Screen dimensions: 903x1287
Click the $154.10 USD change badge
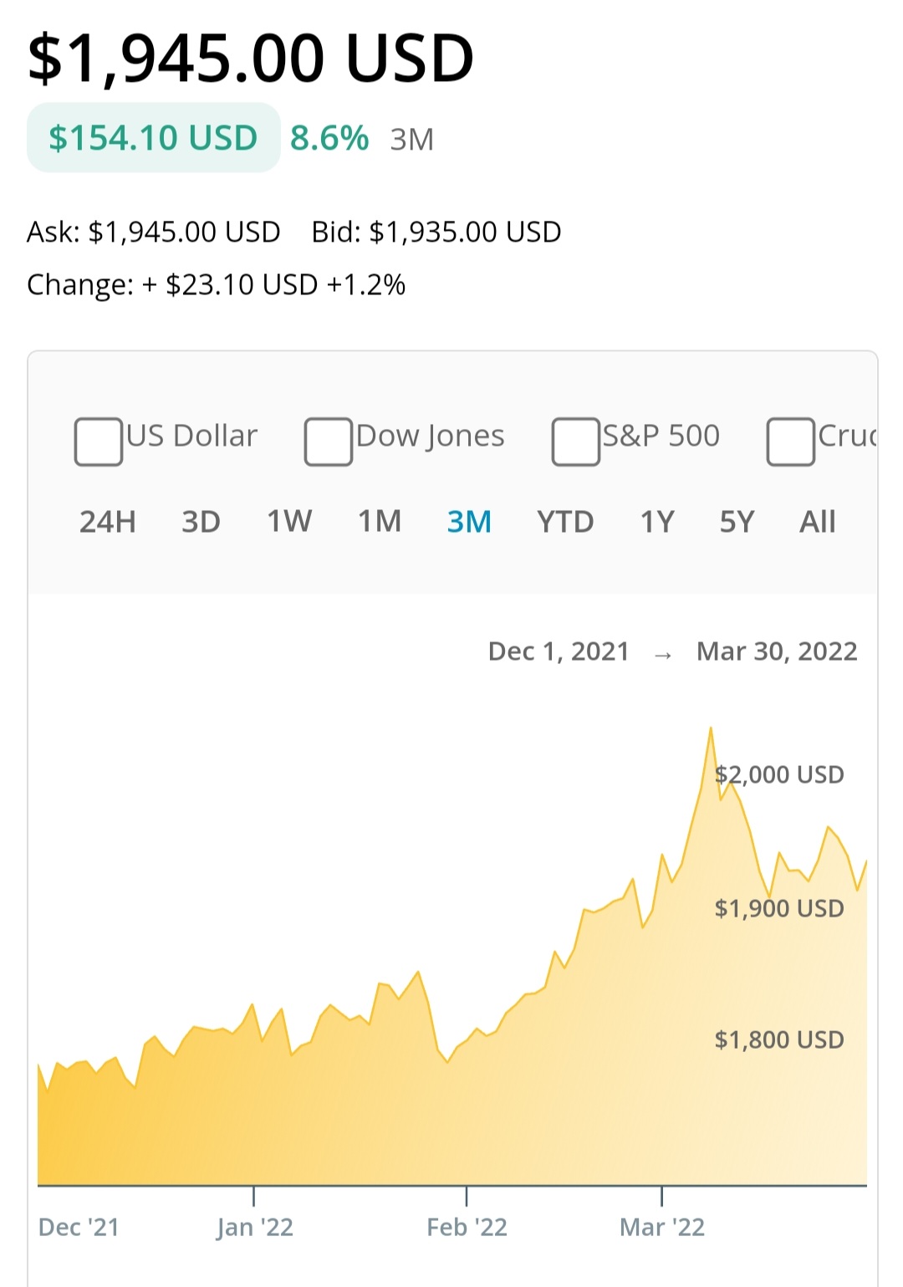click(x=154, y=138)
